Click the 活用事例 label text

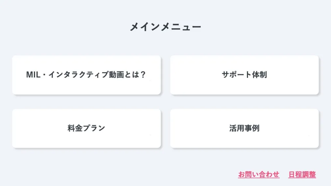point(244,128)
